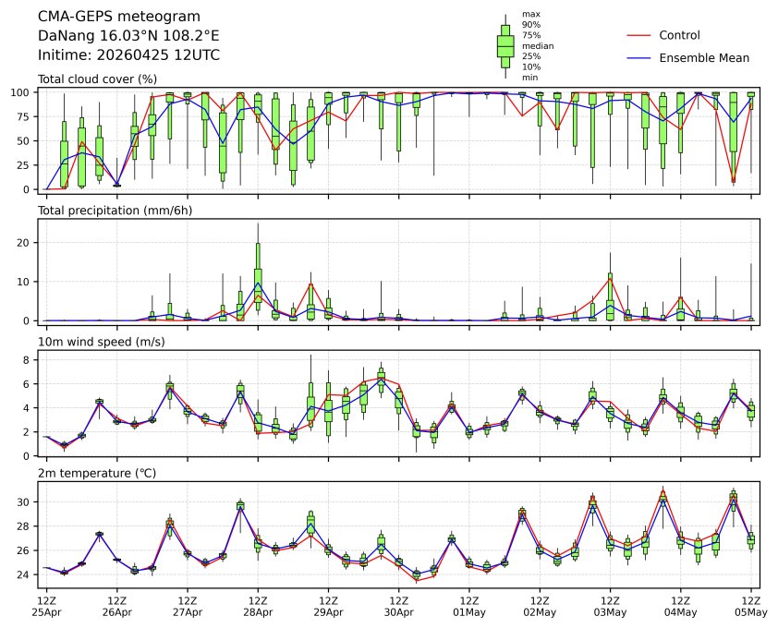Pick the 12Z 28Apr x-axis label
778x628 pixels.
tap(258, 606)
